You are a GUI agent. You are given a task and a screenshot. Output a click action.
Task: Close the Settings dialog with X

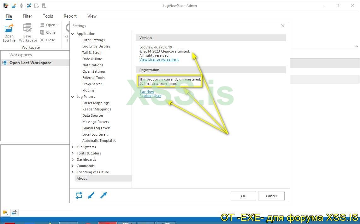pyautogui.click(x=283, y=26)
